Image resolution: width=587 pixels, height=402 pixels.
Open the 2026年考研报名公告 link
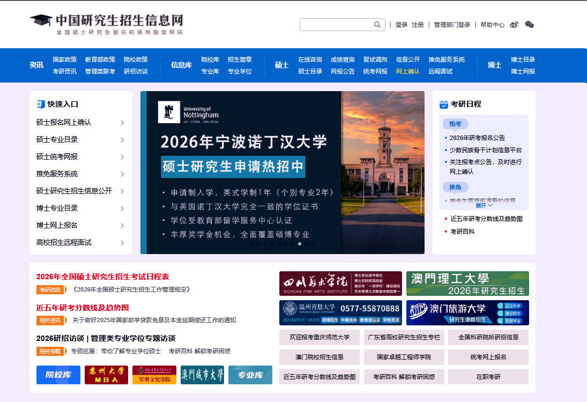tap(477, 138)
